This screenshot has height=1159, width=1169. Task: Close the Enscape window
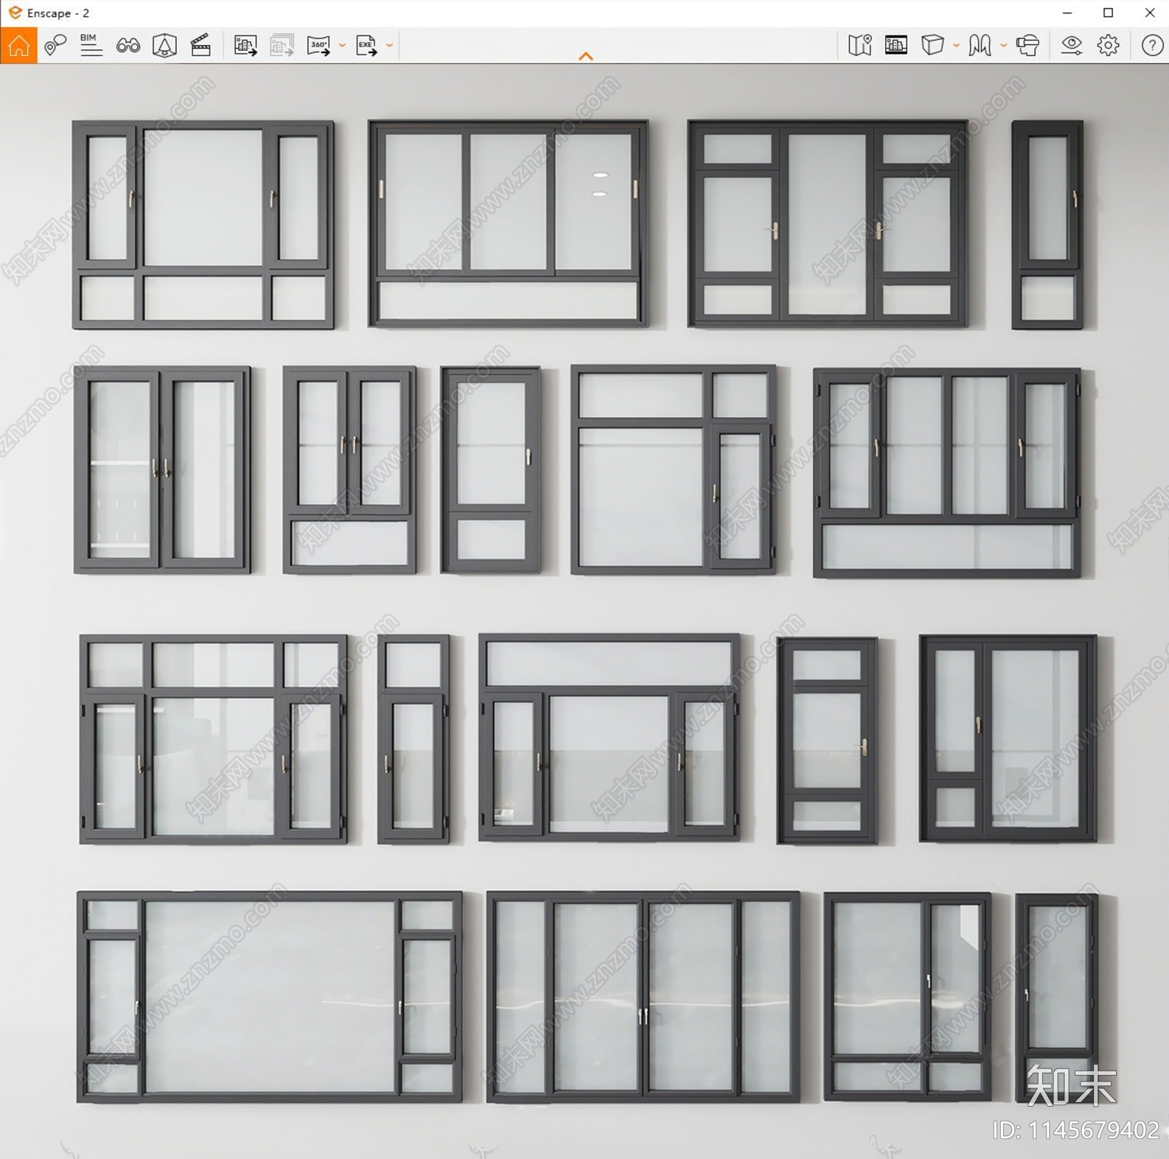click(x=1150, y=13)
